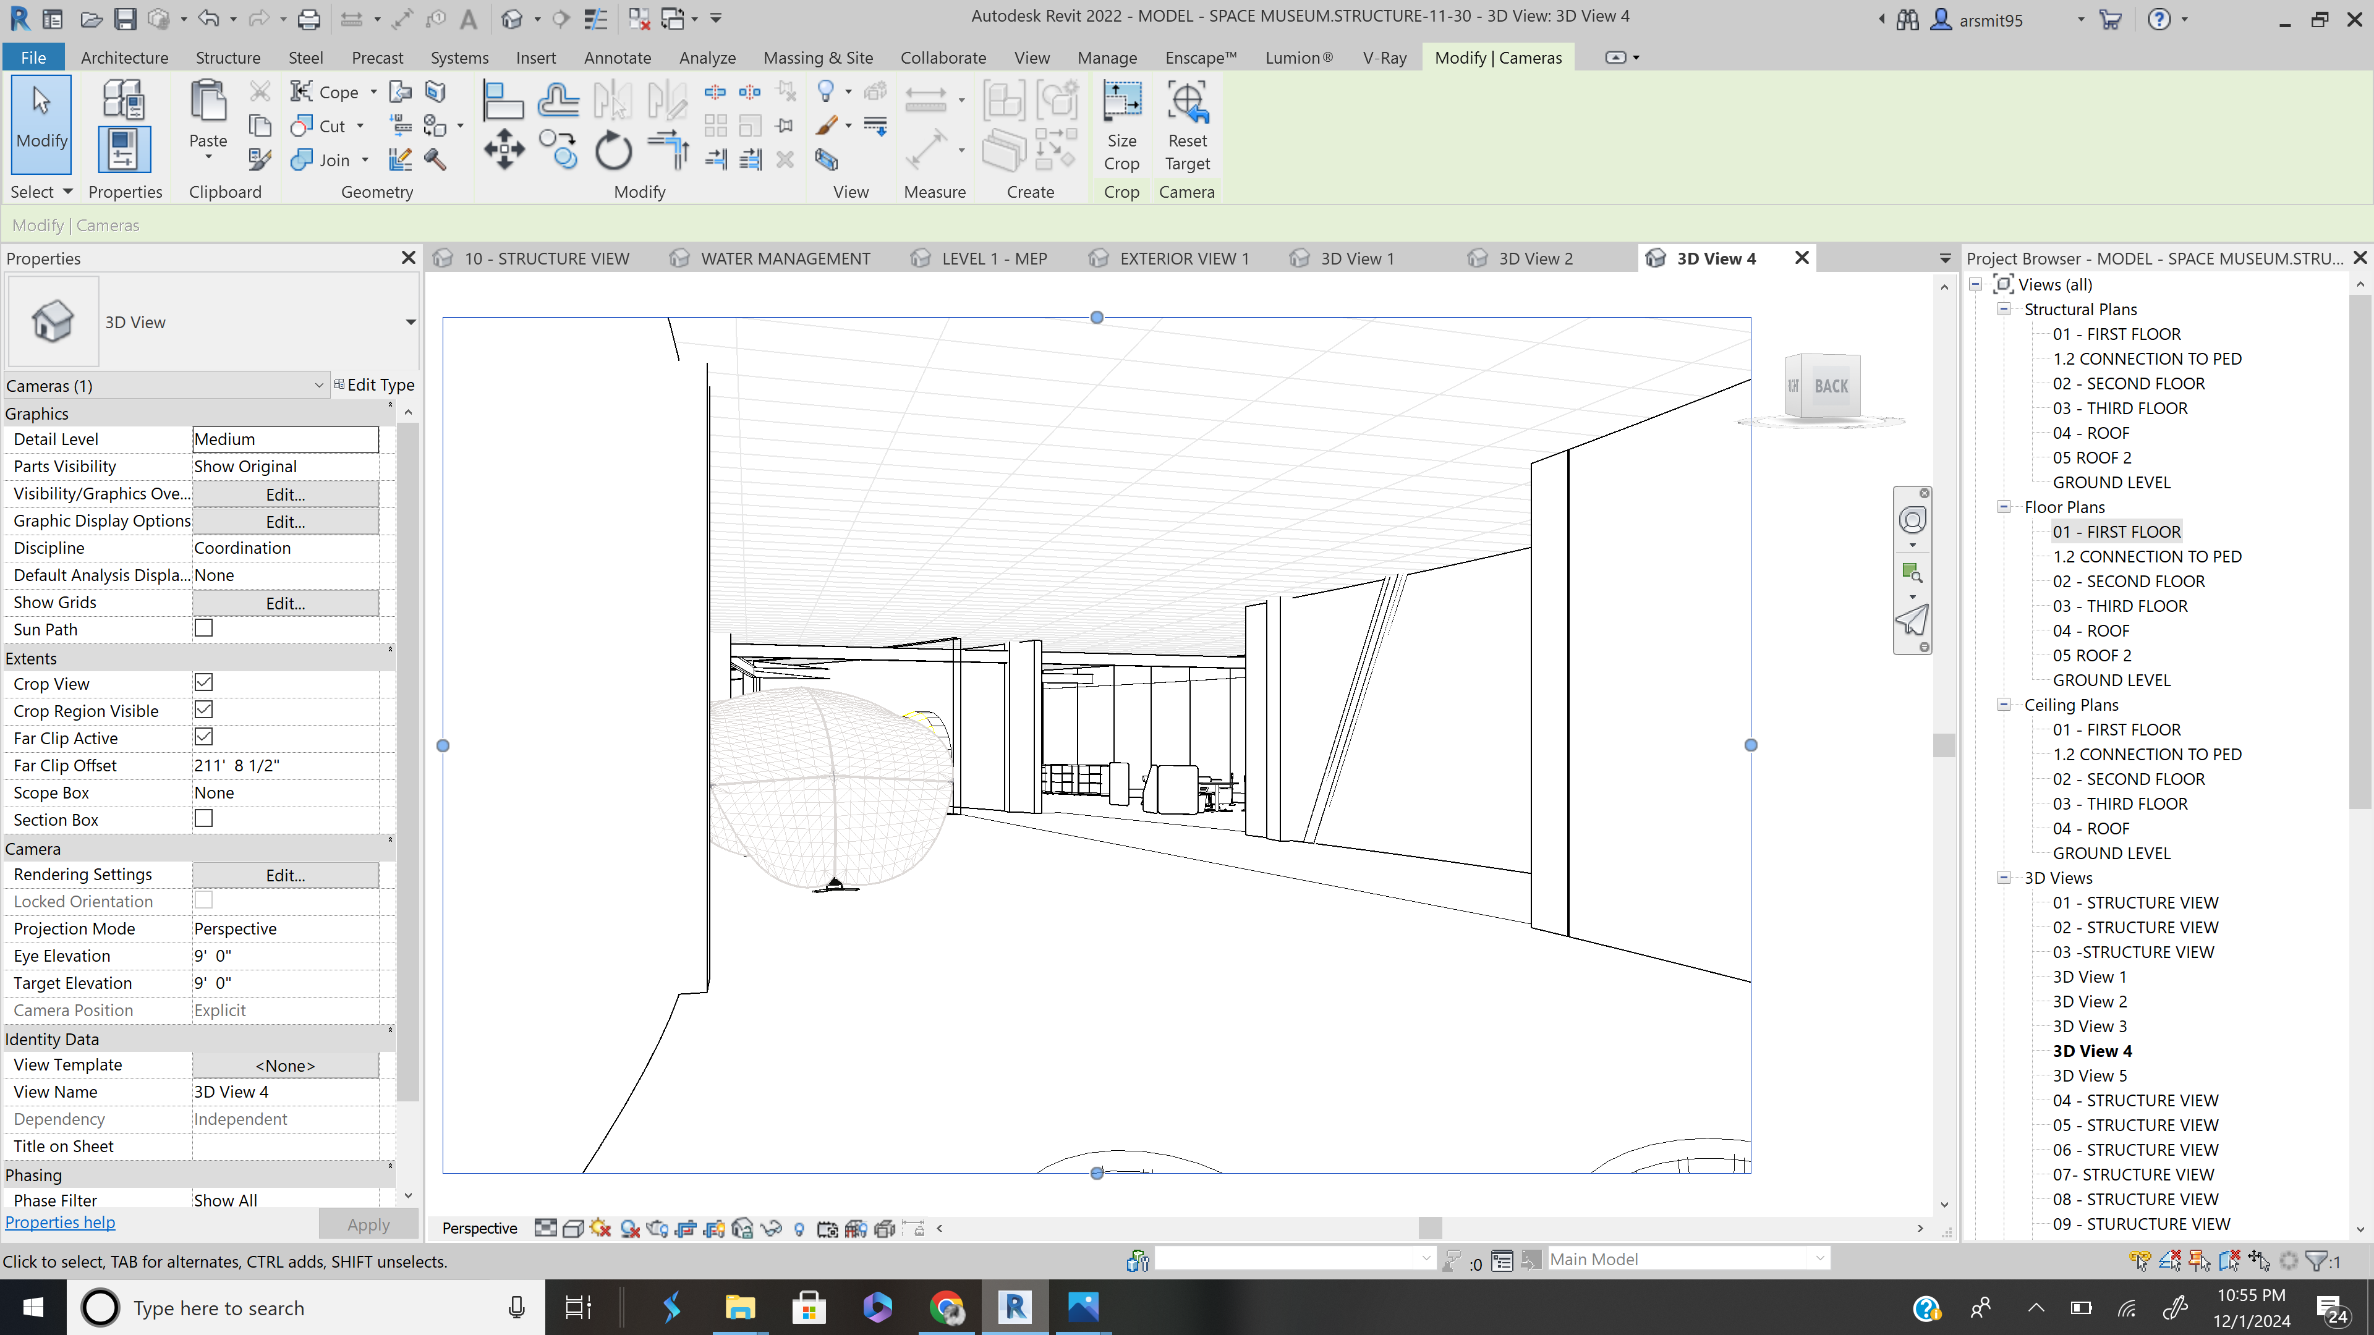Image resolution: width=2374 pixels, height=1335 pixels.
Task: Click the Type Properties icon
Action: pos(124,100)
